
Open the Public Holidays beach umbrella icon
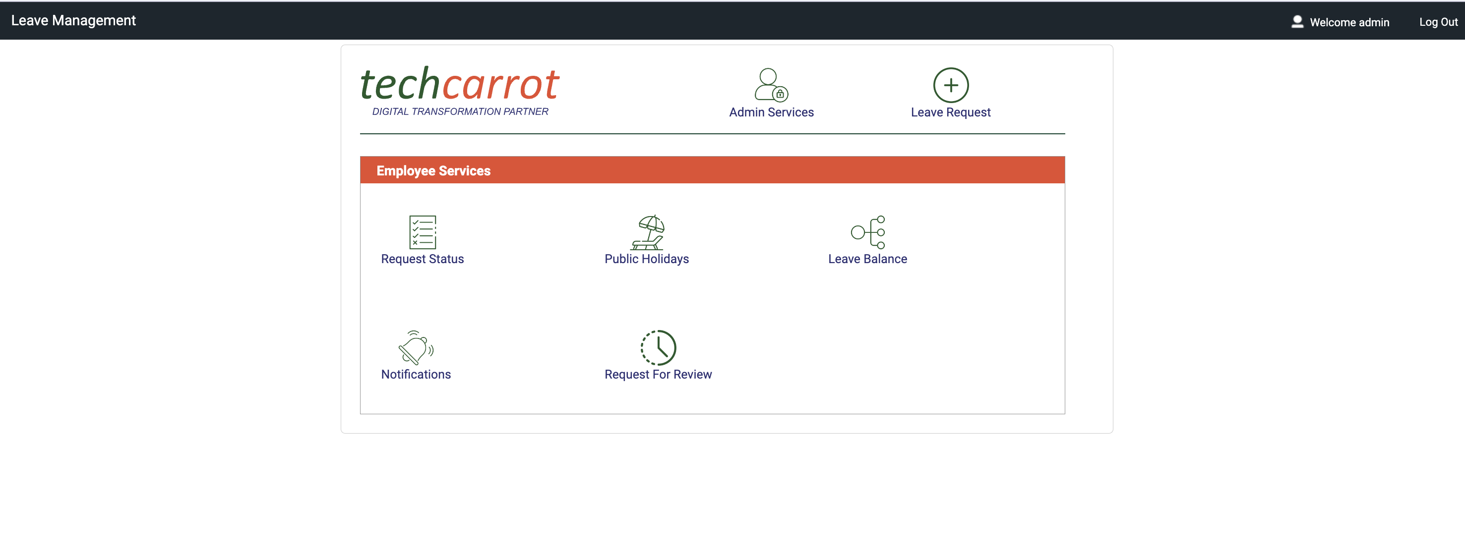[647, 232]
